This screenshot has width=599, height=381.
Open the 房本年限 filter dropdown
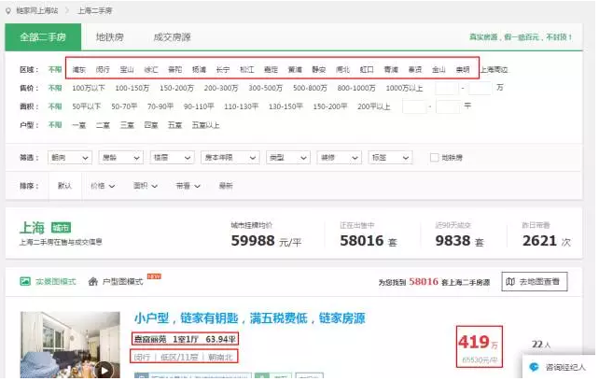tap(230, 157)
